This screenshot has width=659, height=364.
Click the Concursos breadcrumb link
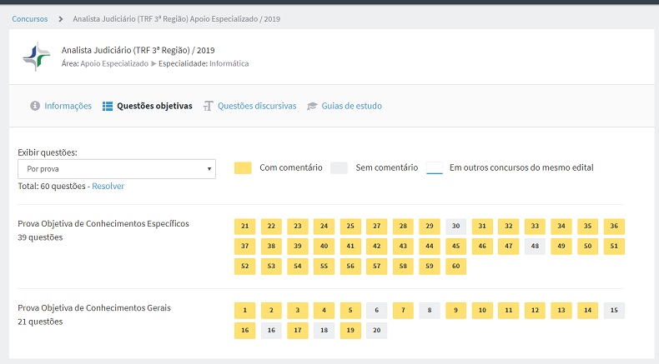point(30,19)
